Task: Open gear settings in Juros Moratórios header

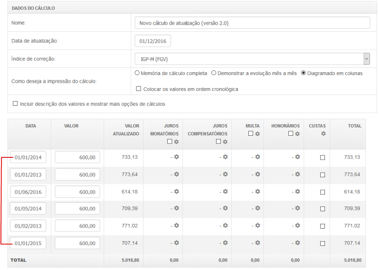Action: tap(176, 141)
